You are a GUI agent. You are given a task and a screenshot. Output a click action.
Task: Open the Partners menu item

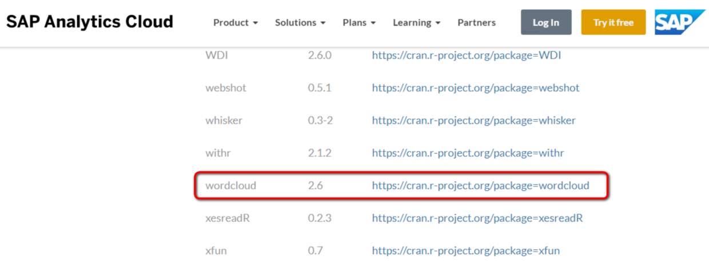(x=476, y=23)
